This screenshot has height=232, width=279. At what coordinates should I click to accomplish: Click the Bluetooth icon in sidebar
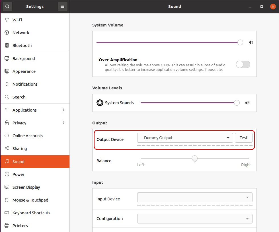[x=7, y=46]
